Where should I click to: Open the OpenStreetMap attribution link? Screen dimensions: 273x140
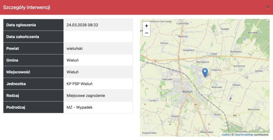[244, 135]
